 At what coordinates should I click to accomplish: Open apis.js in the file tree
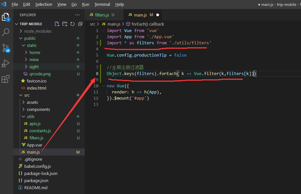point(35,124)
